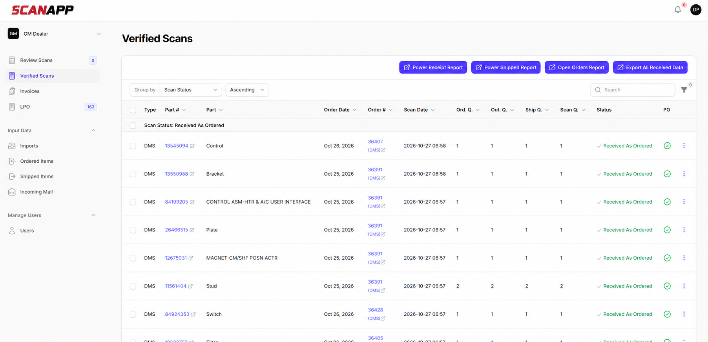Select the checkbox for the Stud row
Image resolution: width=708 pixels, height=342 pixels.
pyautogui.click(x=133, y=286)
